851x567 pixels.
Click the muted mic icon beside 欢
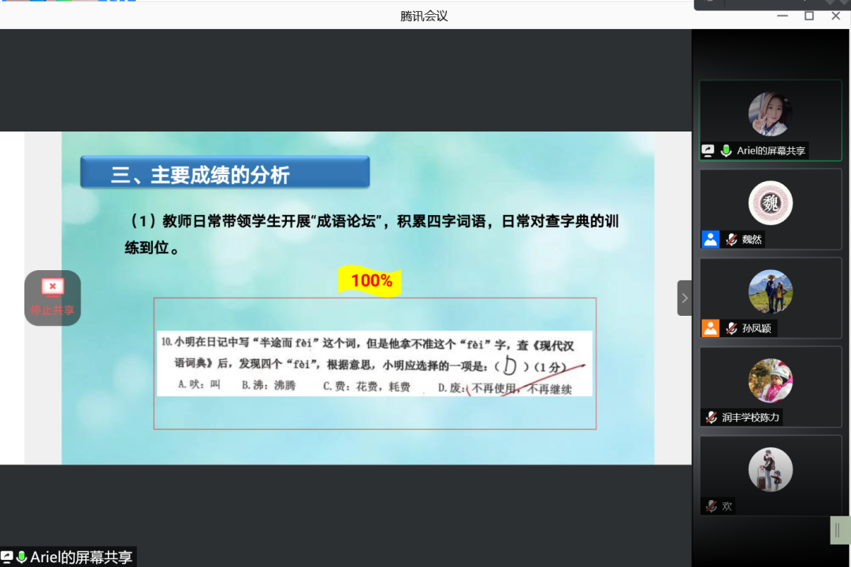point(712,506)
